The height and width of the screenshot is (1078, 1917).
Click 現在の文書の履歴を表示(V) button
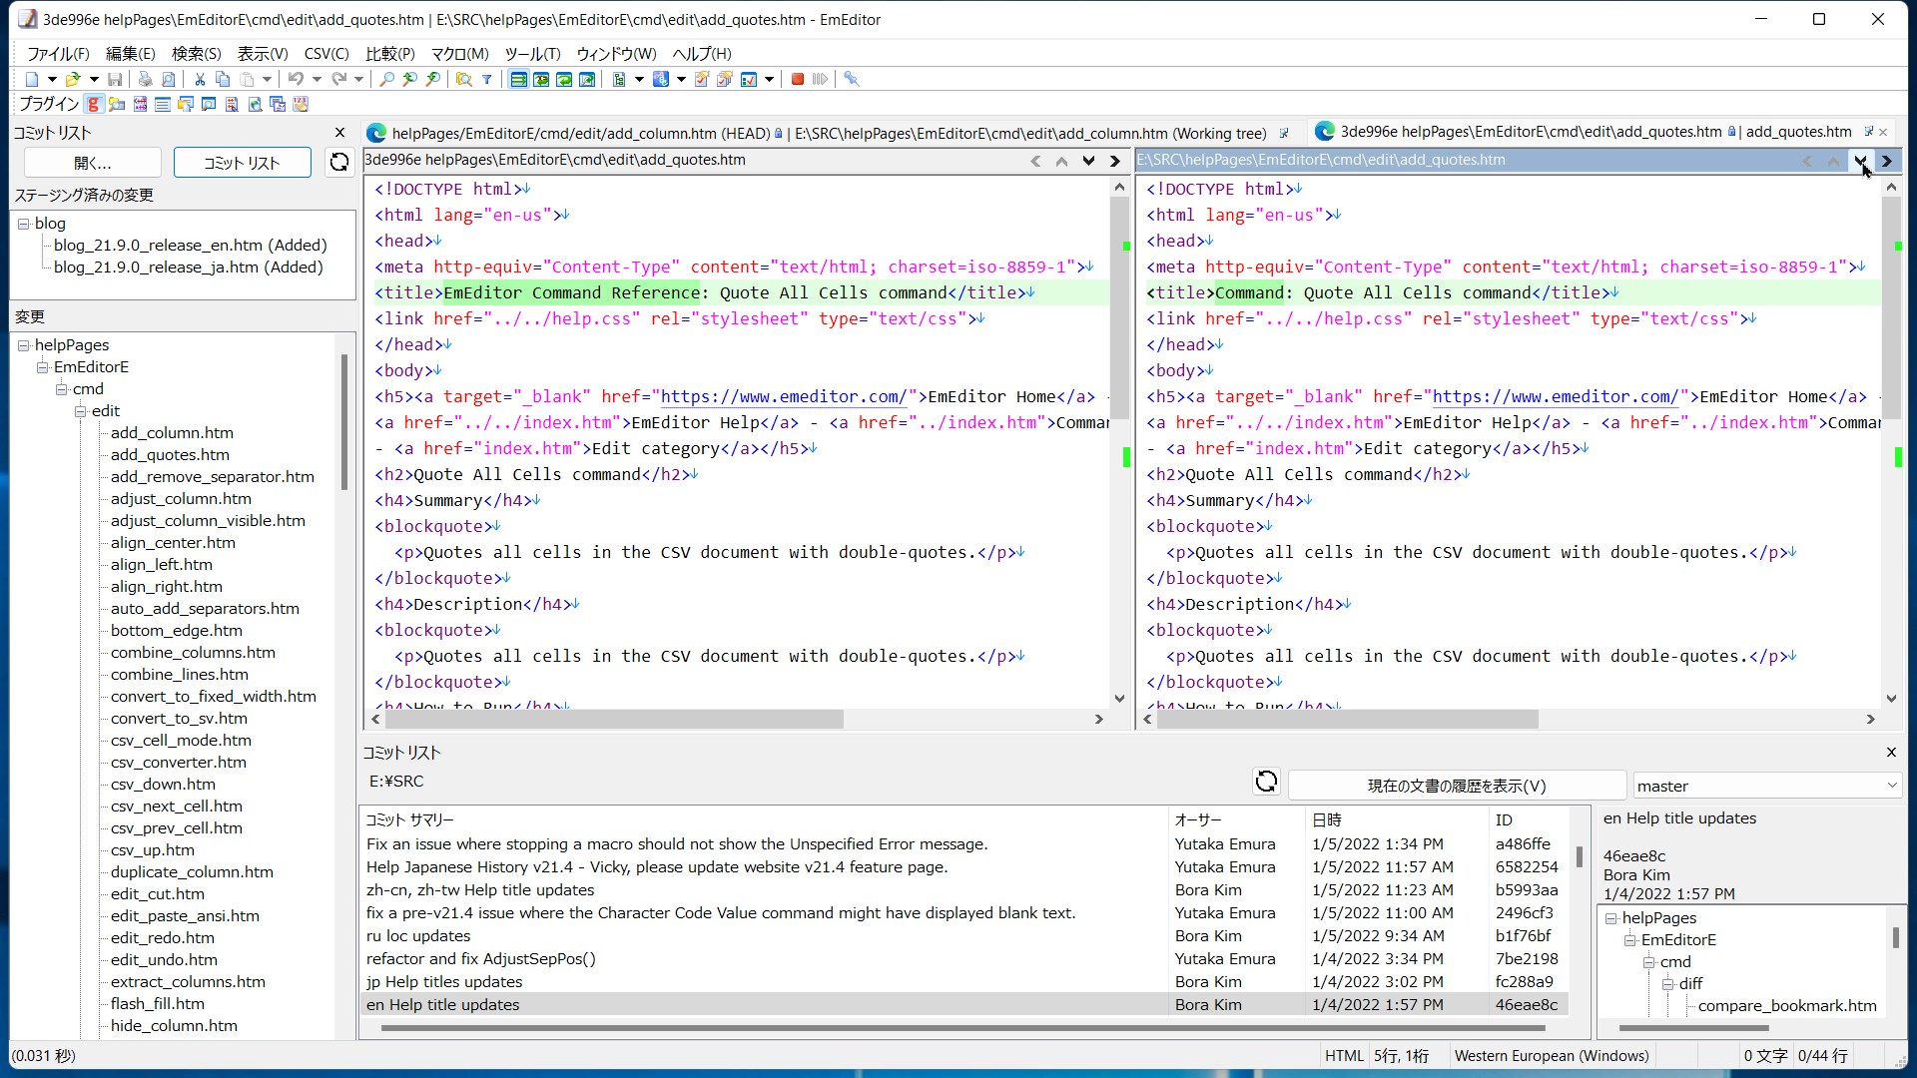click(1456, 786)
